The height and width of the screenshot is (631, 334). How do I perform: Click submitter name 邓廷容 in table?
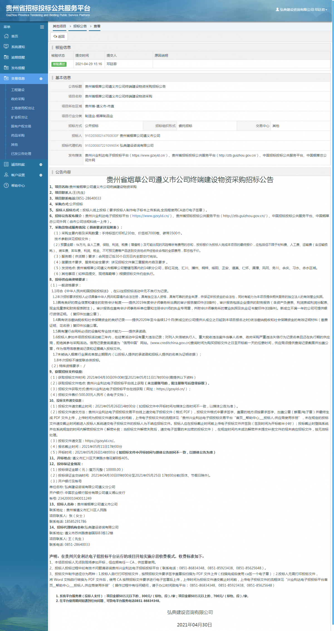coord(112,64)
